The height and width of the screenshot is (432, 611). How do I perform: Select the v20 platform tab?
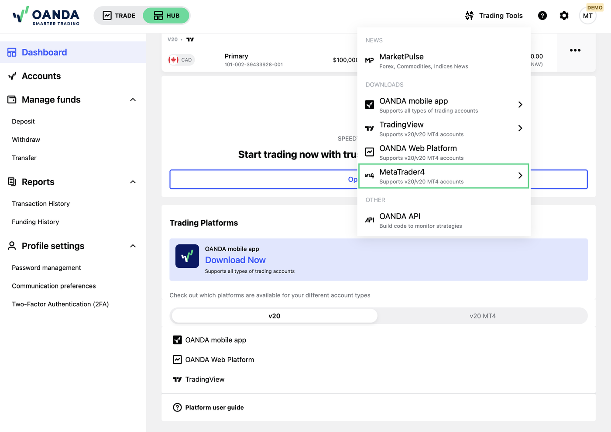(275, 316)
